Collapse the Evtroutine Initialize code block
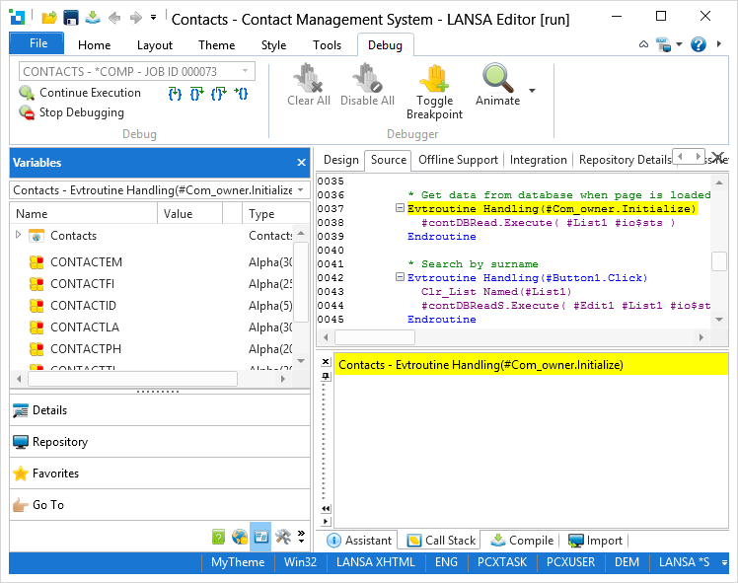This screenshot has height=583, width=738. (400, 209)
